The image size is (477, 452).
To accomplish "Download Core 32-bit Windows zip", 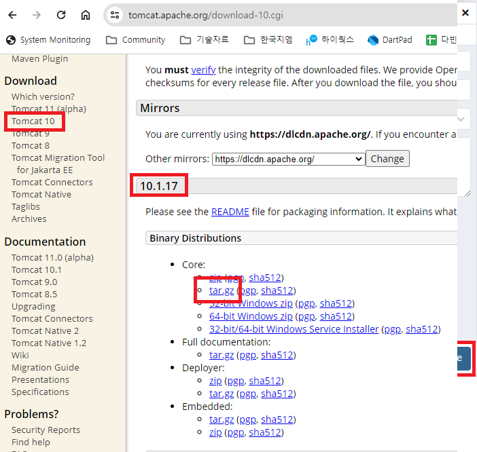I will [x=251, y=303].
